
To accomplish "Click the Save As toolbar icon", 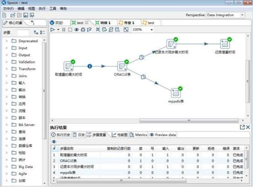I will [x=32, y=15].
